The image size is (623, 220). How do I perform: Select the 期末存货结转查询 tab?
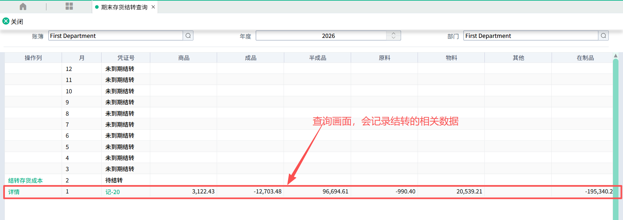tap(124, 7)
